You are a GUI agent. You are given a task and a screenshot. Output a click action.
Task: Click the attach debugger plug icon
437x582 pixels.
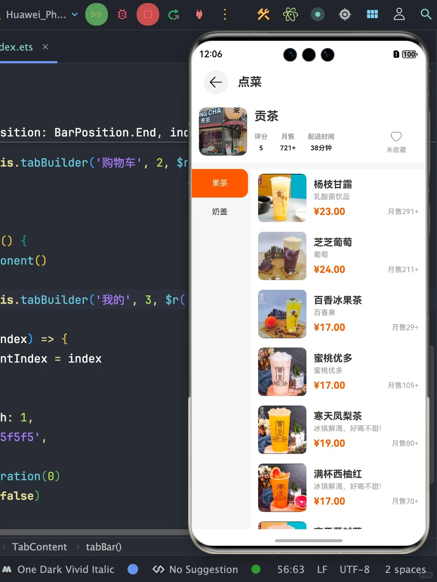point(199,15)
